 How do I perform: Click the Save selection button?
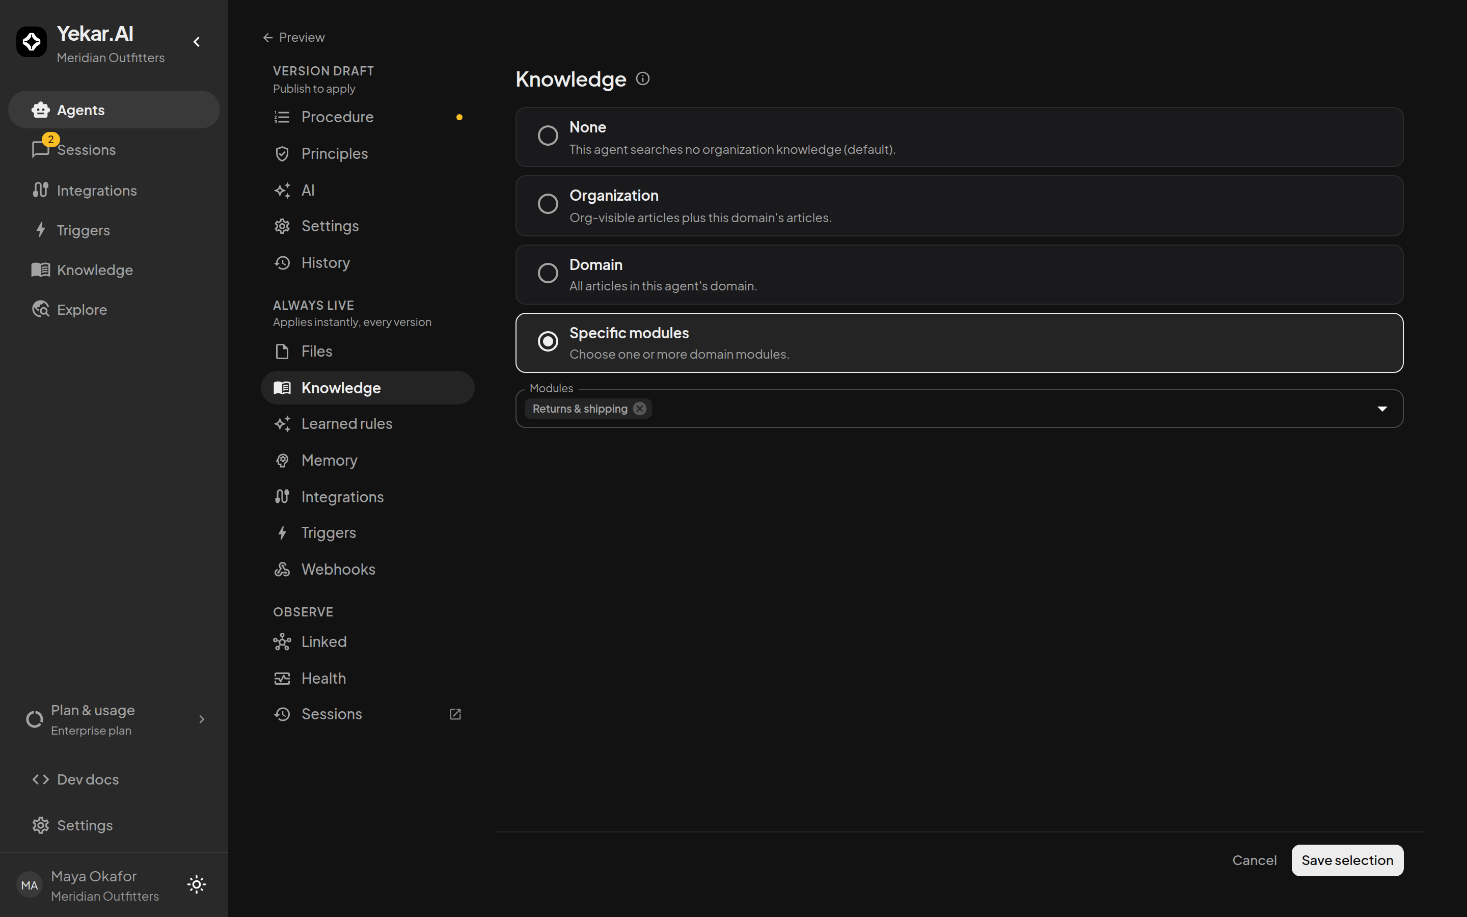(1347, 860)
